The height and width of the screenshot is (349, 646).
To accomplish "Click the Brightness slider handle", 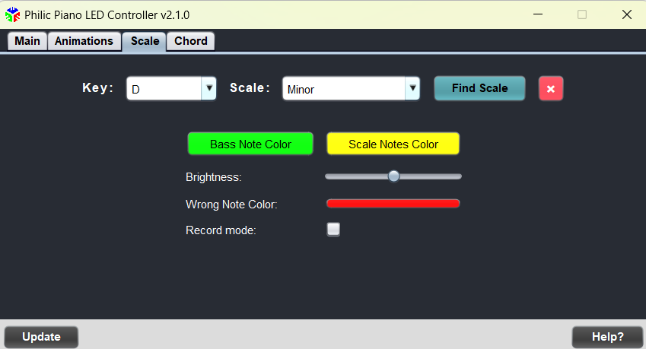I will (394, 176).
